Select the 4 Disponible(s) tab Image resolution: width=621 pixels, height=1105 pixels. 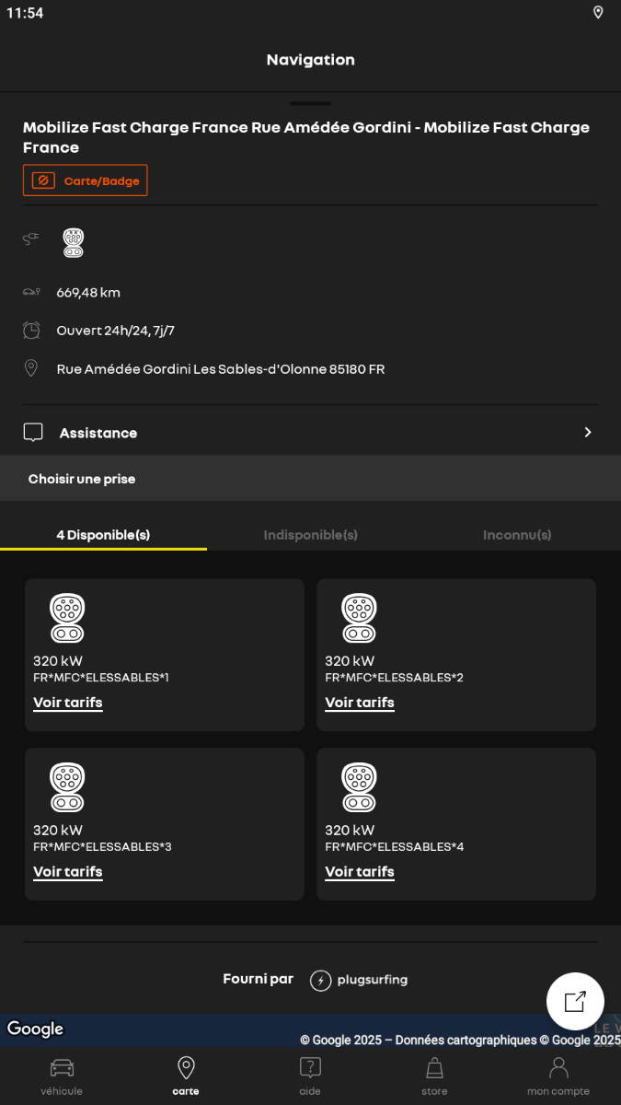tap(103, 535)
